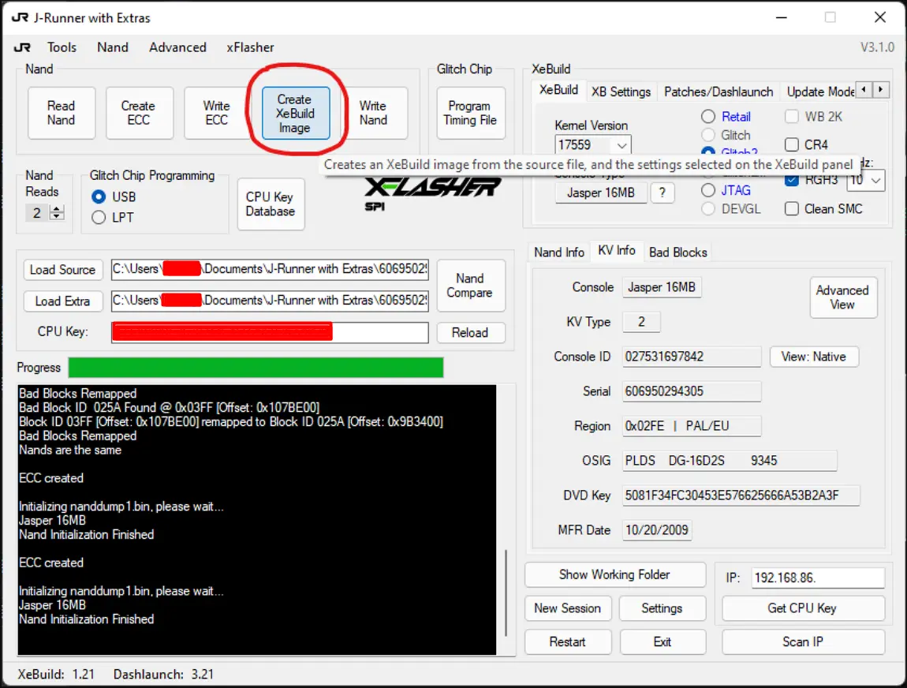Viewport: 907px width, 688px height.
Task: Select the Retail radio option
Action: click(726, 117)
